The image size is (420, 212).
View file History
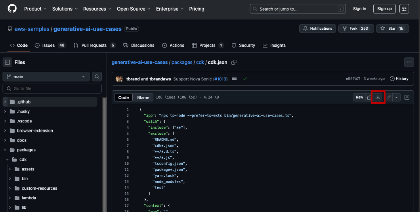pos(399,79)
